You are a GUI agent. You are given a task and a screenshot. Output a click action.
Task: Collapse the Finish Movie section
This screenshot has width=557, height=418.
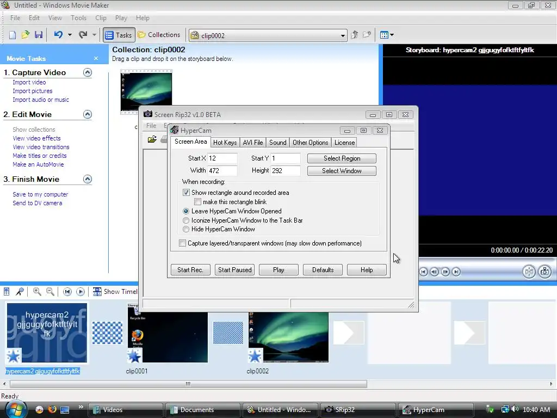coord(88,179)
